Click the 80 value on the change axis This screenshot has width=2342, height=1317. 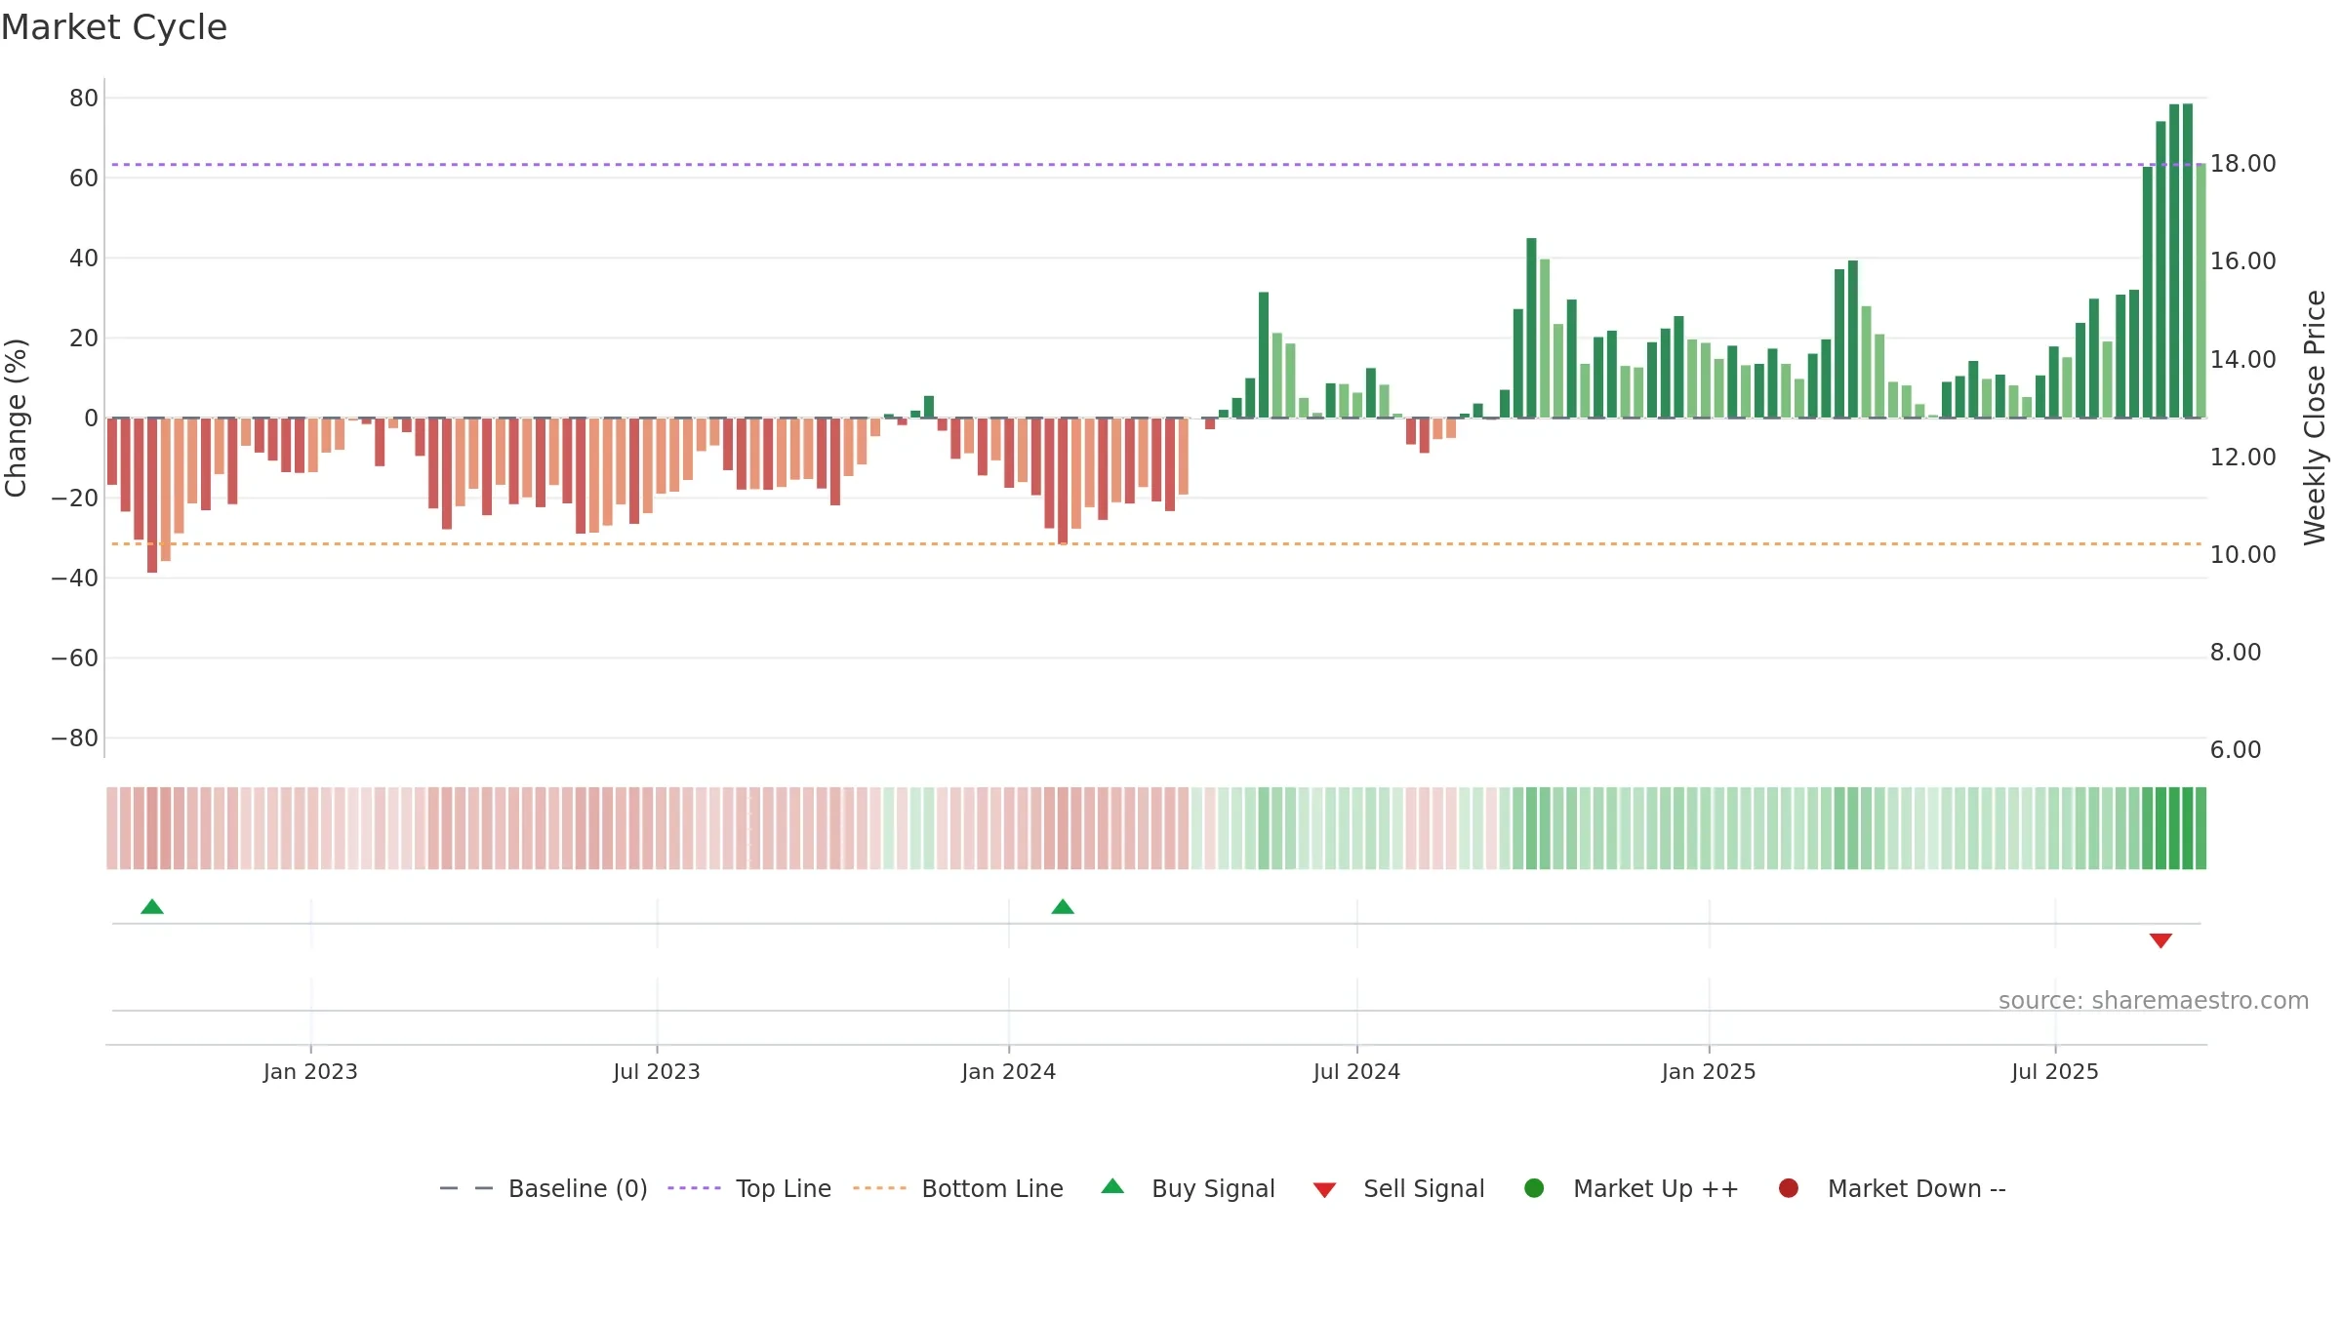pos(84,99)
